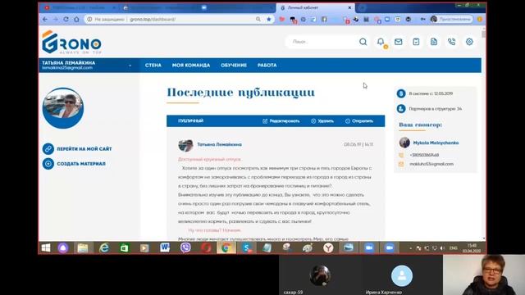This screenshot has height=295, width=525.
Task: Click the sponsor's email address
Action: tap(431, 164)
